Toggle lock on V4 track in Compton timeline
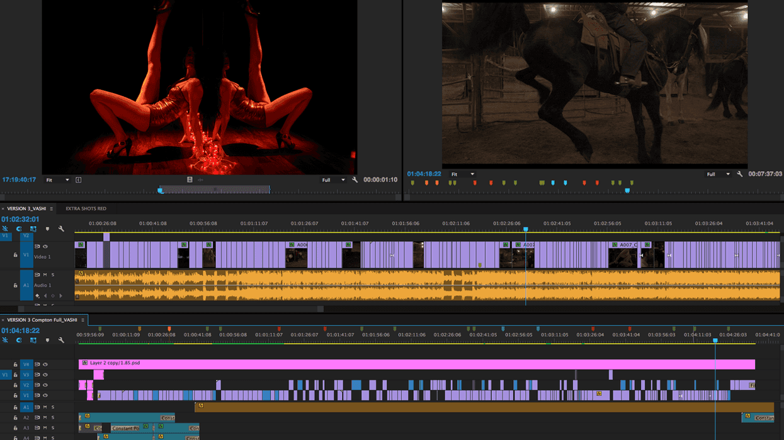The image size is (784, 440). tap(16, 364)
